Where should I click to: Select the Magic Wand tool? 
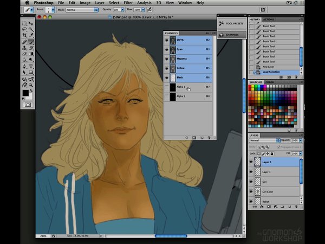[x=31, y=29]
